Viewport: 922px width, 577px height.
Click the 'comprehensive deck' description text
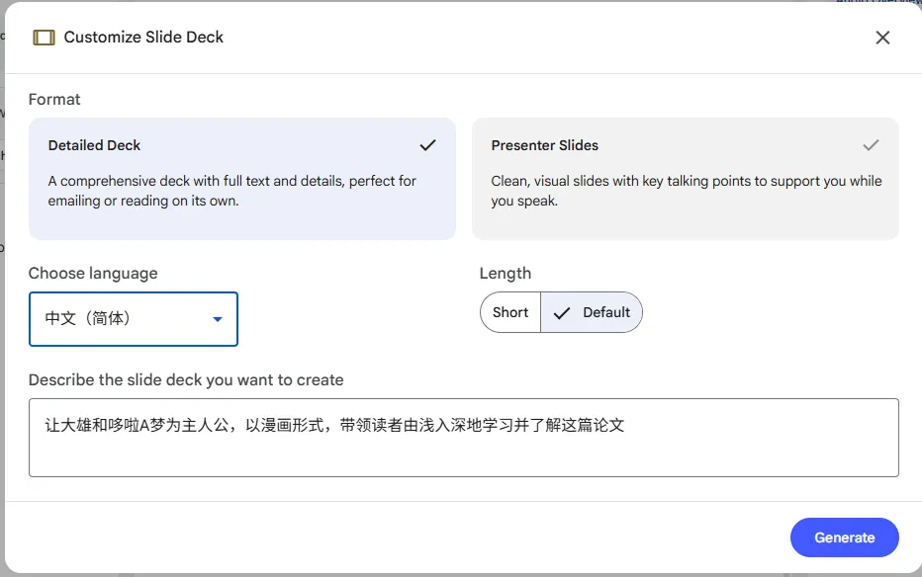point(231,191)
